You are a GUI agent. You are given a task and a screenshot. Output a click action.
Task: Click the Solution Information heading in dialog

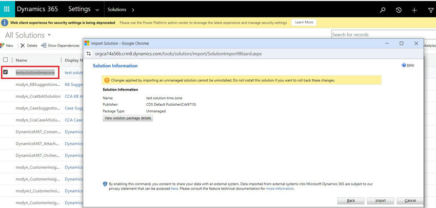pyautogui.click(x=115, y=66)
